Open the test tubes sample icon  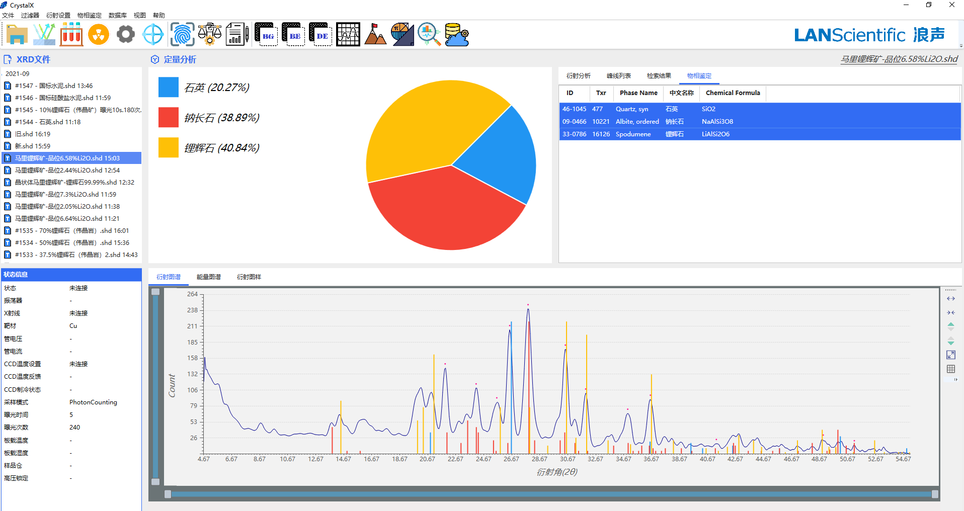pos(71,35)
